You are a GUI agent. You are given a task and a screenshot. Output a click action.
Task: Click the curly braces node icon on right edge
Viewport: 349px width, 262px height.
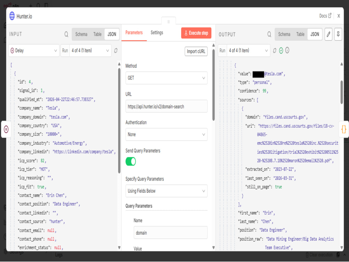tap(344, 129)
